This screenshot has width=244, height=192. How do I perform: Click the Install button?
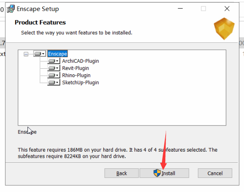pos(164,173)
